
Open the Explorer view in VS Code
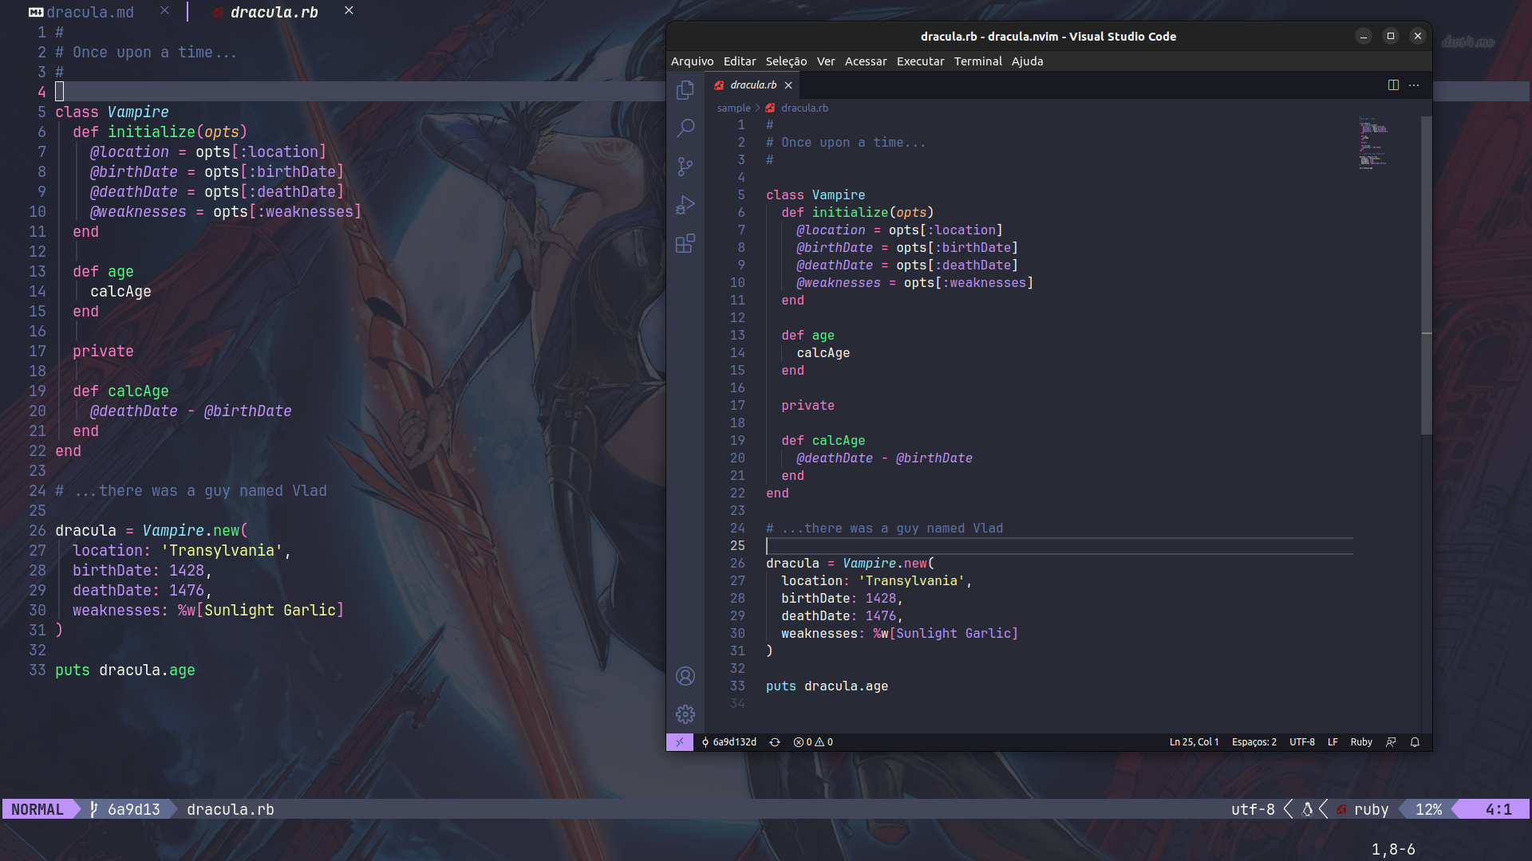pyautogui.click(x=685, y=90)
